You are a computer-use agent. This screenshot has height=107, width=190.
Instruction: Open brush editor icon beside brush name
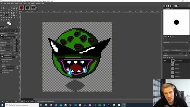pos(17,37)
